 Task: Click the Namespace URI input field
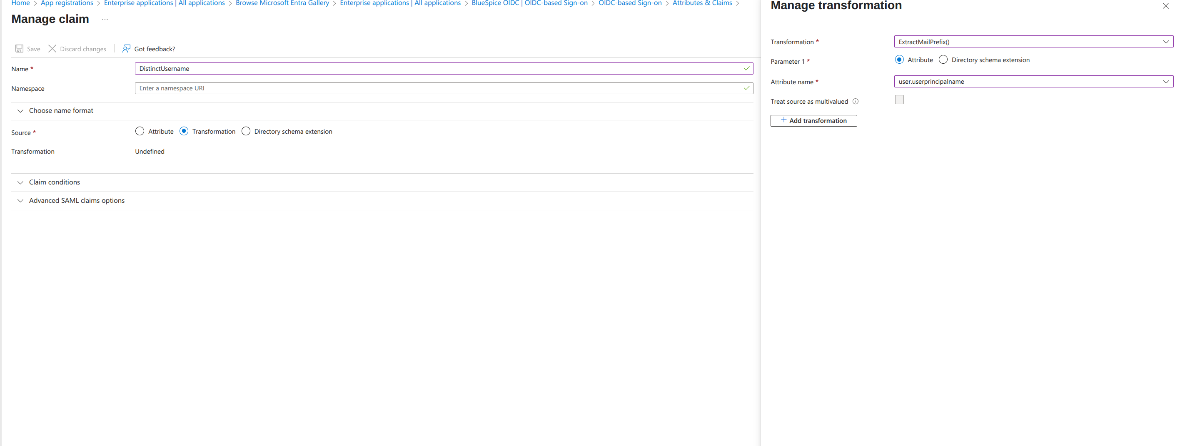click(x=440, y=88)
